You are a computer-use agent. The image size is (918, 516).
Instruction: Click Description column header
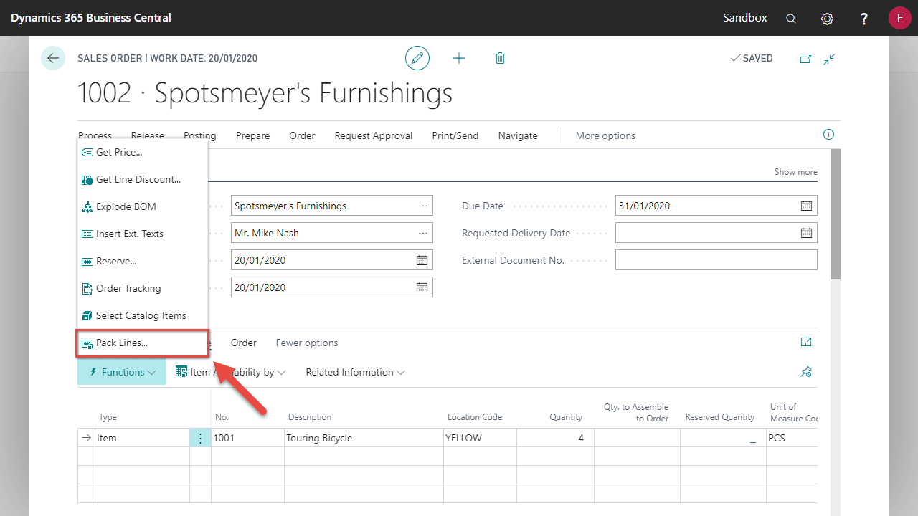(310, 417)
